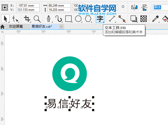Open the Pen tool flyout arrow
This screenshot has width=168, height=125.
point(52,22)
